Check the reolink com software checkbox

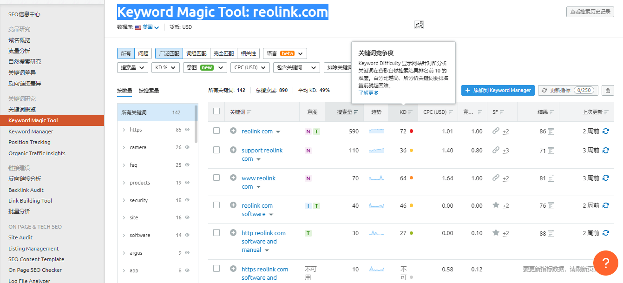(x=216, y=205)
